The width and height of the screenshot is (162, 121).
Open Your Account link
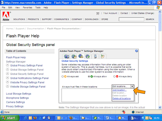[x=110, y=13]
